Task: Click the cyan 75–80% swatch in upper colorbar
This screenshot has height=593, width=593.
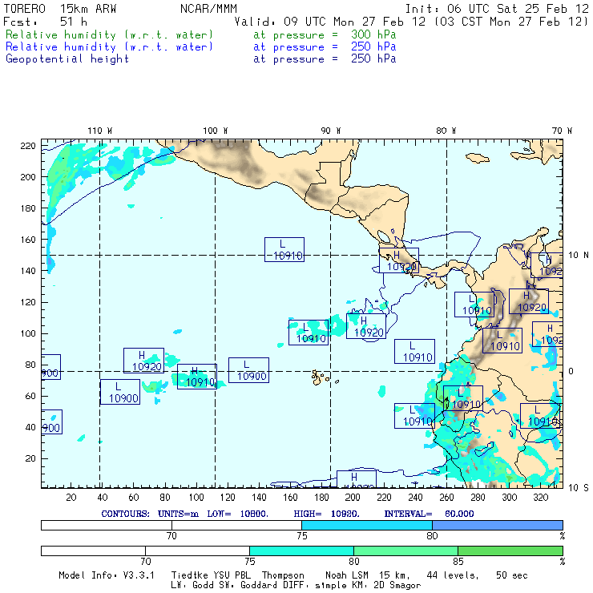Action: point(367,525)
